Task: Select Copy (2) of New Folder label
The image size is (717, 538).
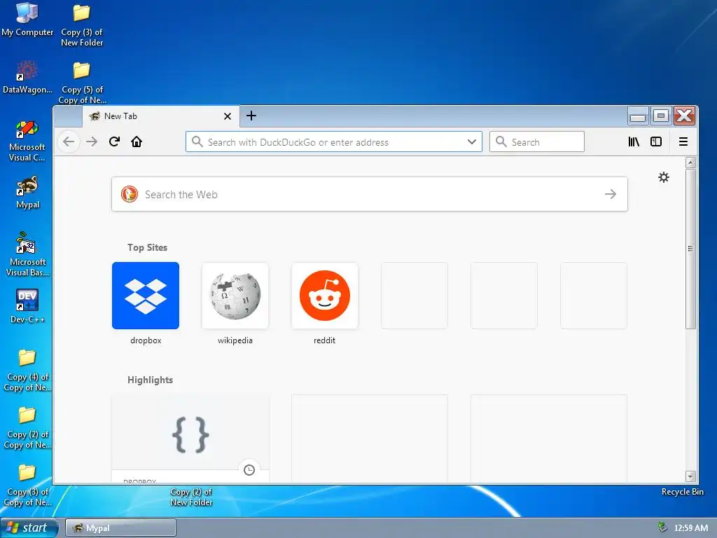Action: [191, 497]
